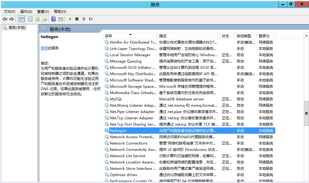Image resolution: width=309 pixels, height=183 pixels.
Task: Sort by the 启动类型 column header
Action: (x=244, y=36)
